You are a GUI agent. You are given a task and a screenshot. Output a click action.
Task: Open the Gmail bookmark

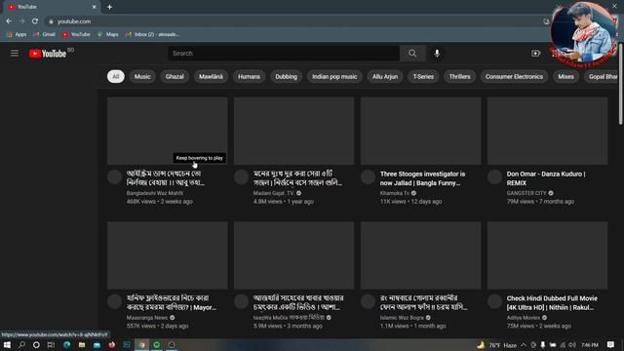coord(45,35)
